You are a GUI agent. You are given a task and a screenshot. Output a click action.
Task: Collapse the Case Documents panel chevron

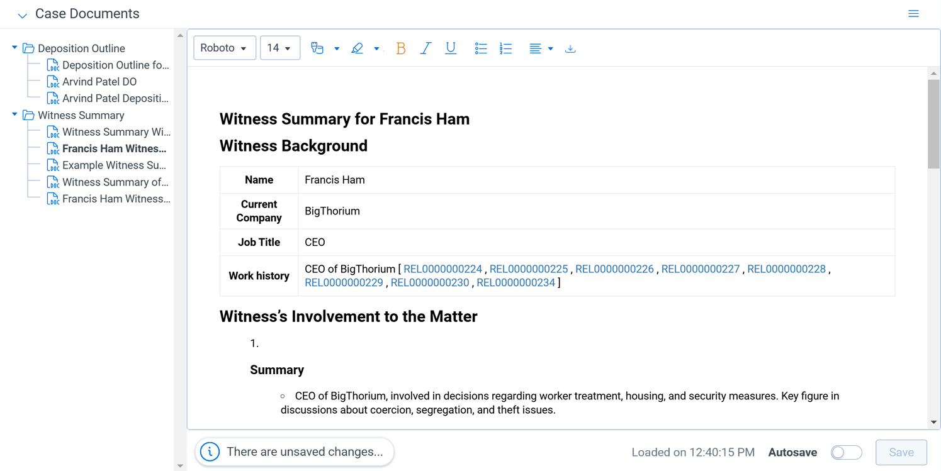[x=22, y=15]
